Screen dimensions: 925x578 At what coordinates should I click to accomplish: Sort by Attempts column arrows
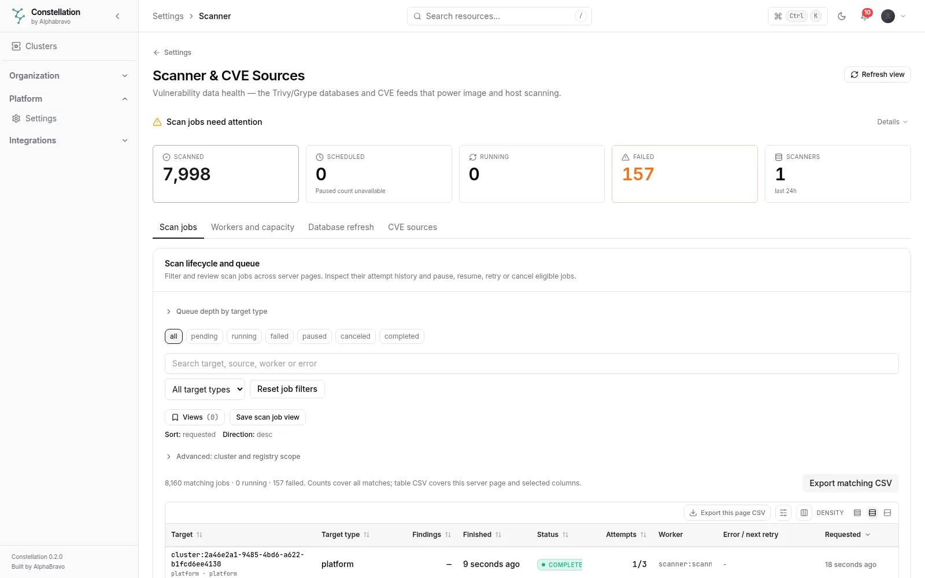(643, 535)
